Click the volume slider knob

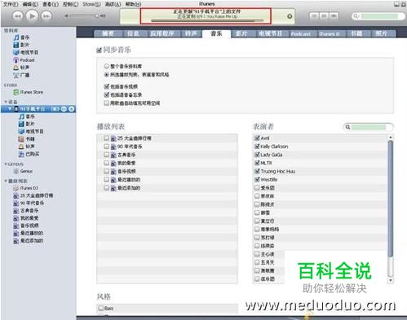point(97,16)
